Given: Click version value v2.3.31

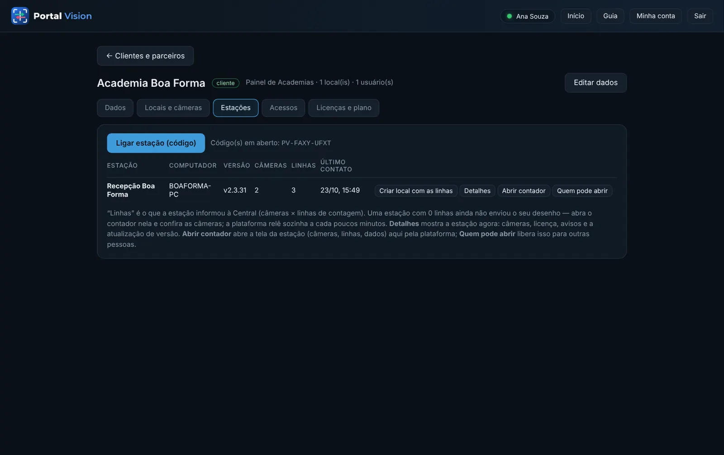Looking at the screenshot, I should click(235, 190).
